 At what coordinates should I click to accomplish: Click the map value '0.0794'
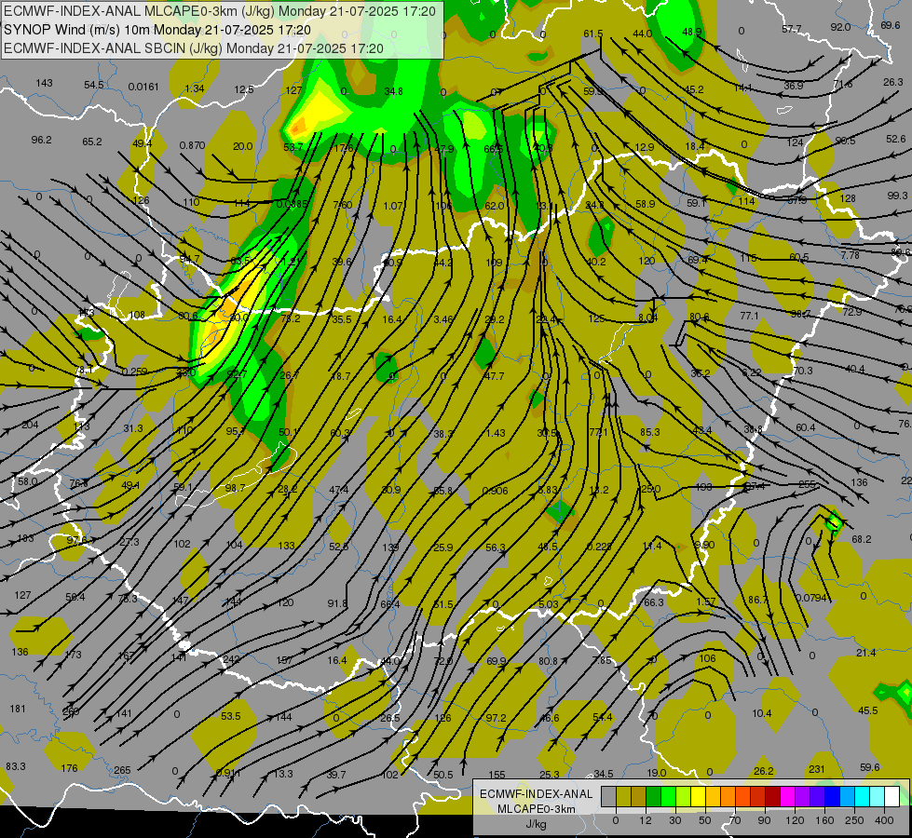coord(811,597)
